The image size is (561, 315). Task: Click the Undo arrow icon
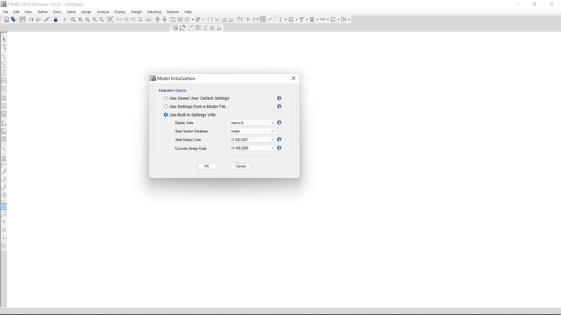click(x=31, y=20)
